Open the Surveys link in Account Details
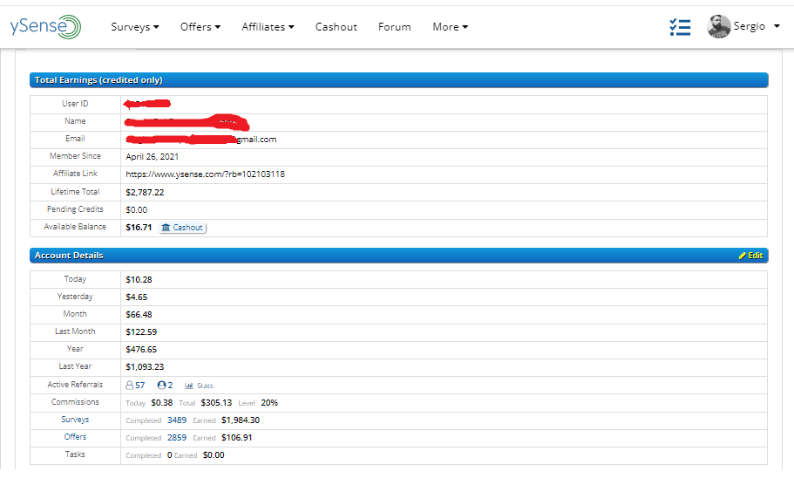This screenshot has height=485, width=794. (x=75, y=420)
